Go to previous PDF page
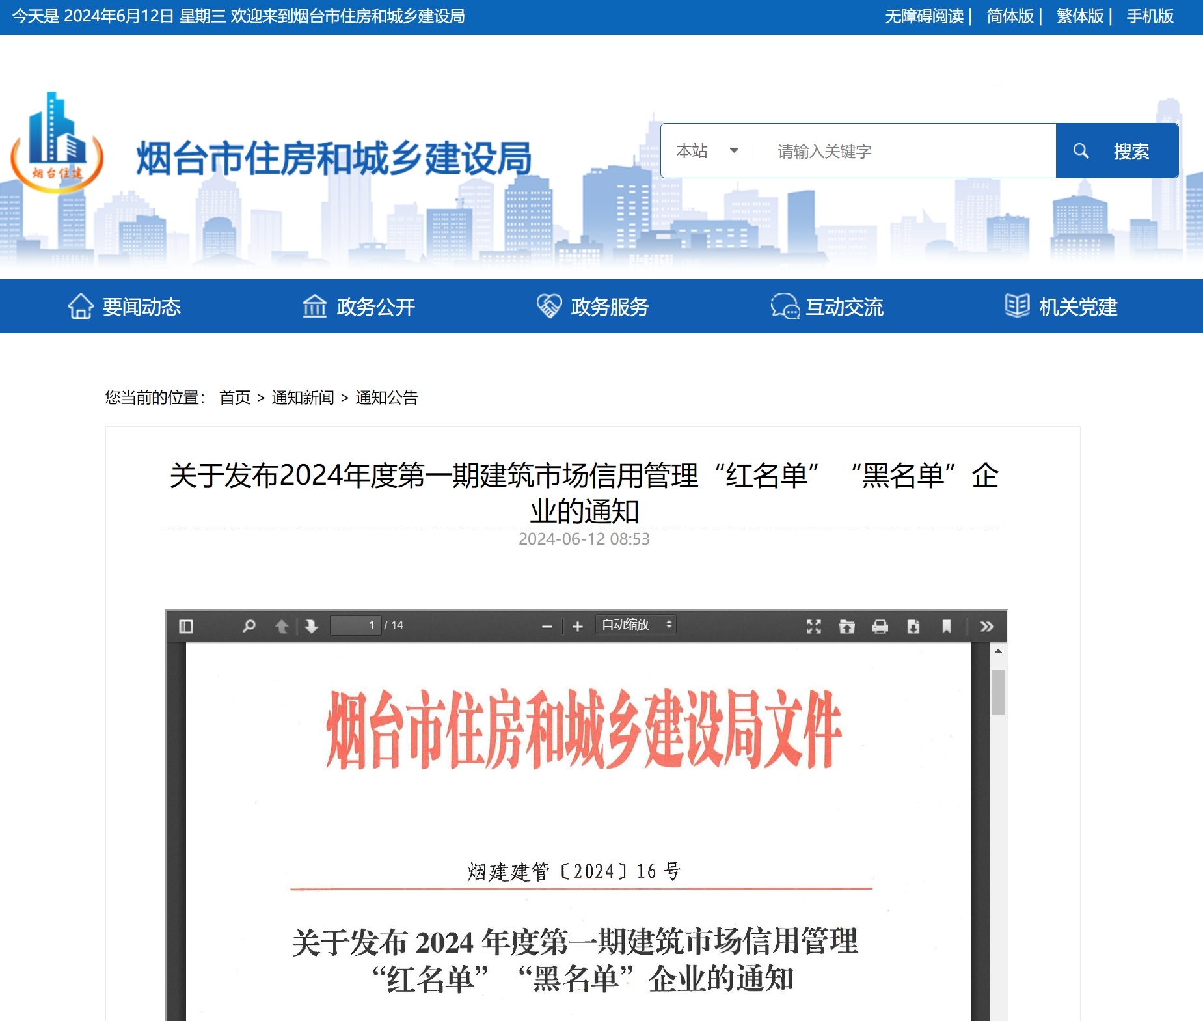 pyautogui.click(x=282, y=626)
